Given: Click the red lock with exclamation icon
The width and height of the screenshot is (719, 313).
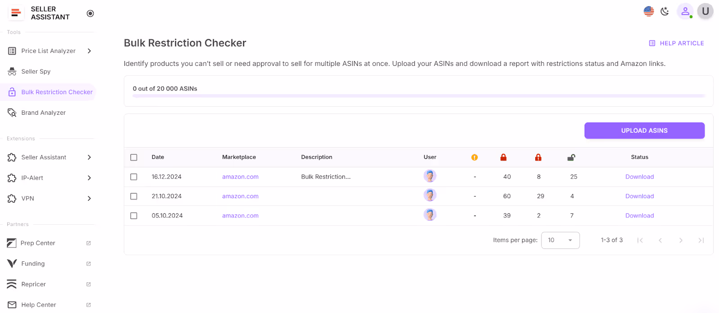Looking at the screenshot, I should point(538,157).
